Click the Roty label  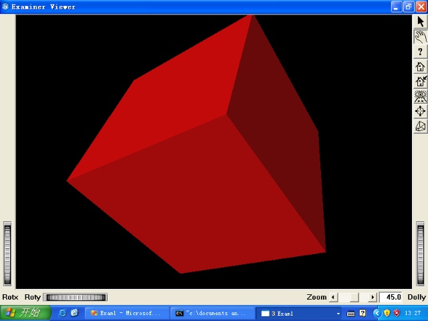(x=33, y=297)
